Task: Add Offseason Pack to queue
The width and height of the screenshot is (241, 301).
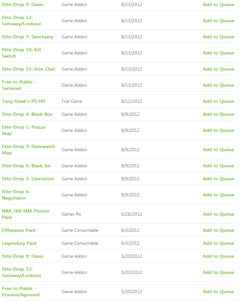Action: 218,230
